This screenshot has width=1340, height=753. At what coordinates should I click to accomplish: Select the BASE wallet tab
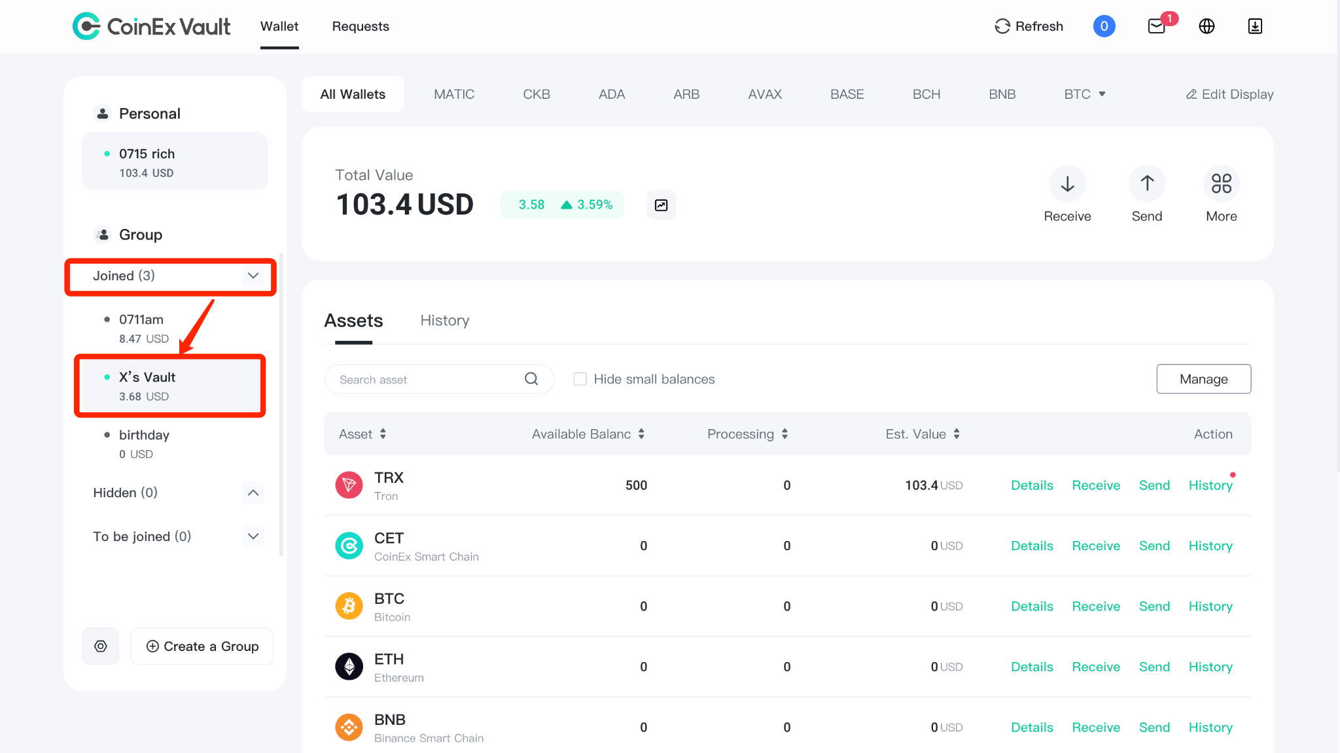[x=847, y=94]
